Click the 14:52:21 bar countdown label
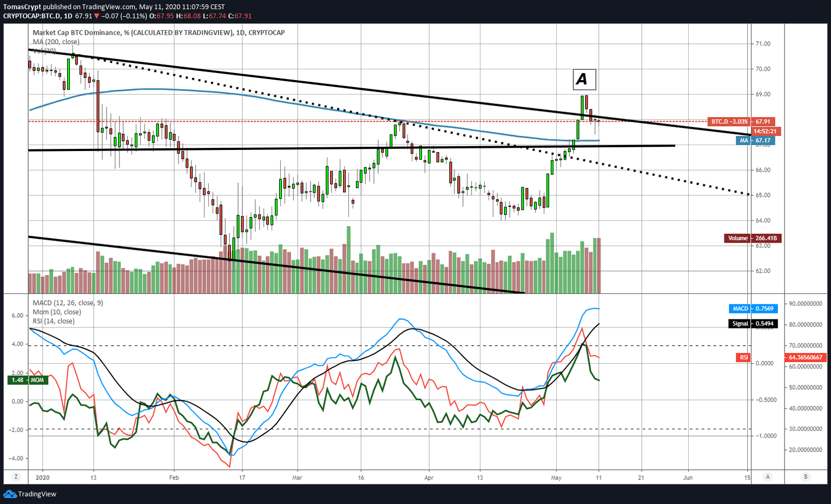 coord(764,131)
